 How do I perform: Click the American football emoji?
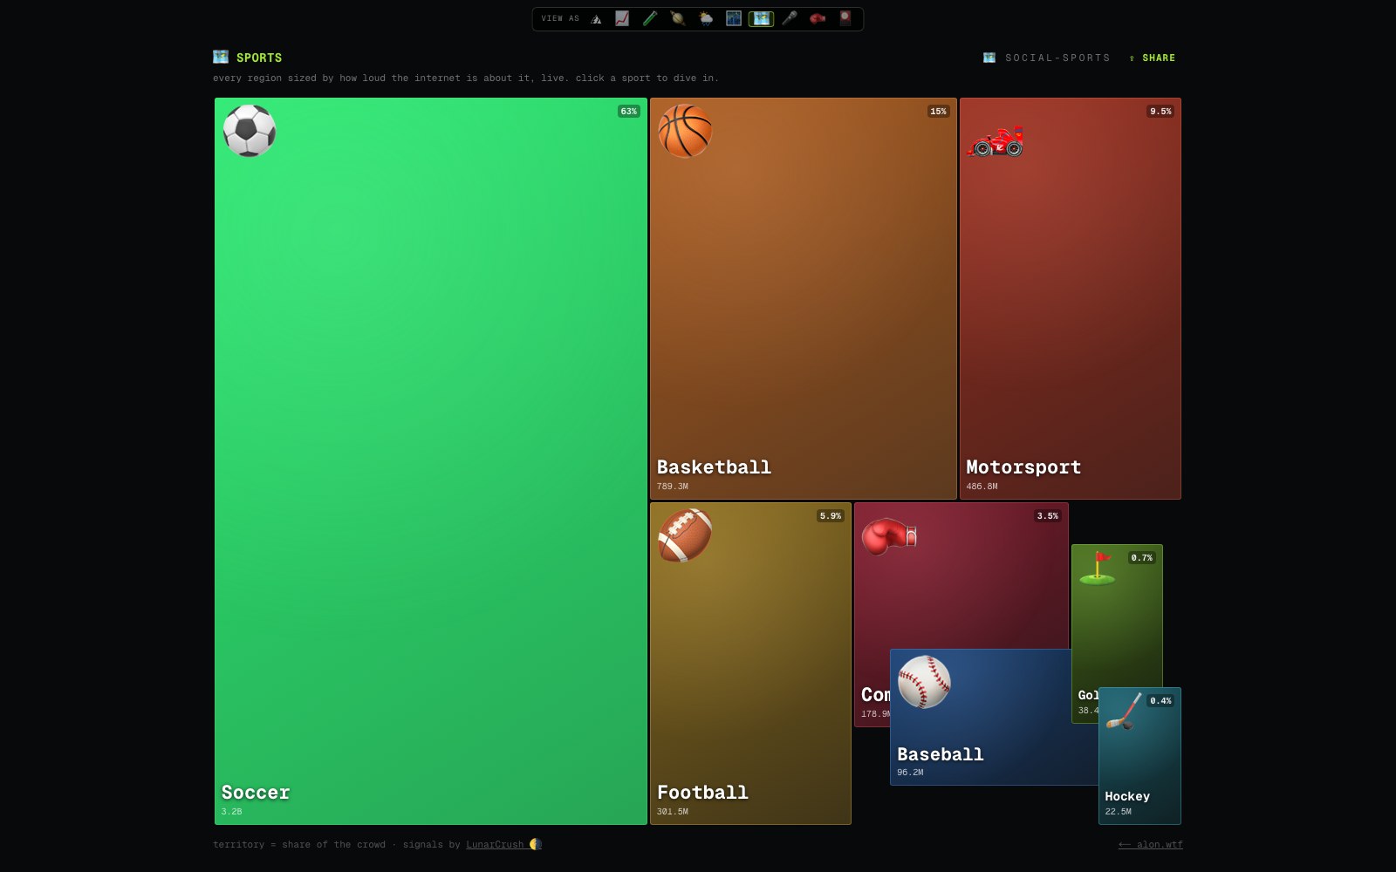coord(685,535)
